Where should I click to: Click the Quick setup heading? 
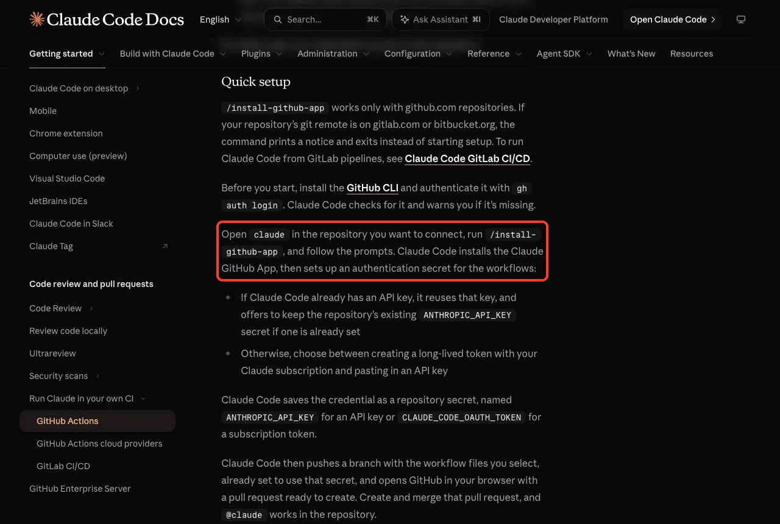coord(256,82)
